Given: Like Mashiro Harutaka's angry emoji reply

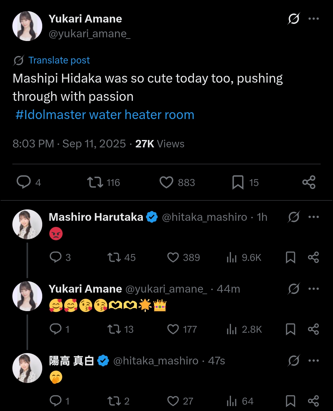Looking at the screenshot, I should click(x=173, y=257).
